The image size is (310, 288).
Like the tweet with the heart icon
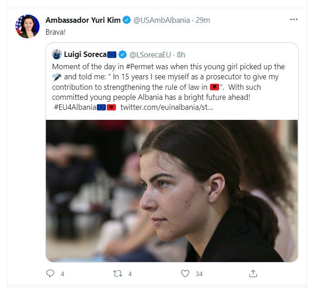[185, 273]
